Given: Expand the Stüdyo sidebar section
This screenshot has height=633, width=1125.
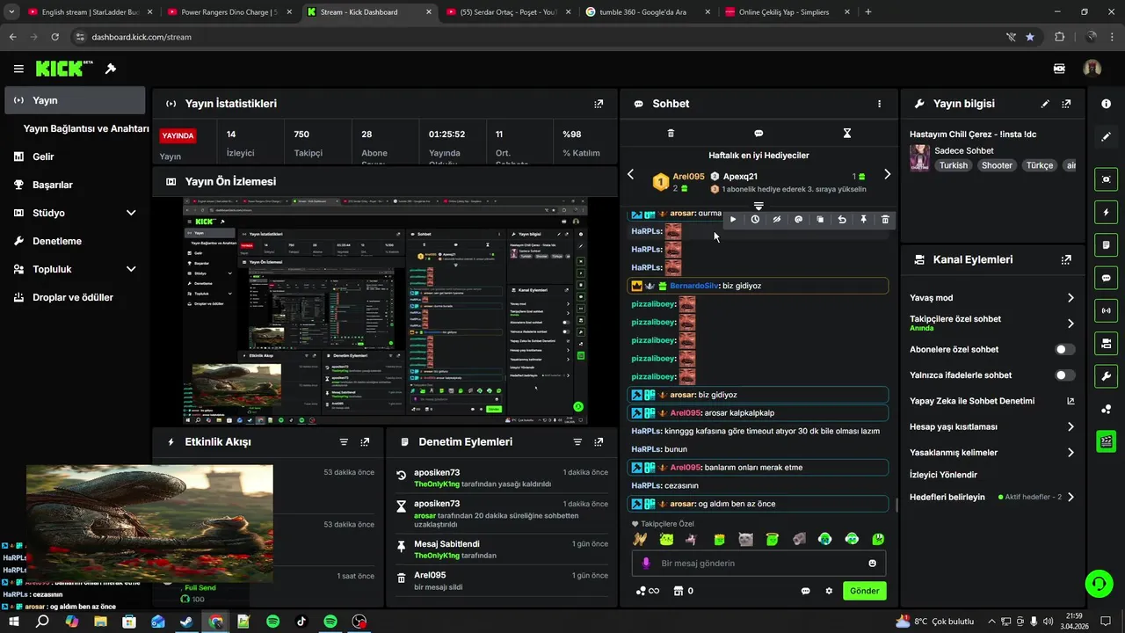Looking at the screenshot, I should point(131,213).
